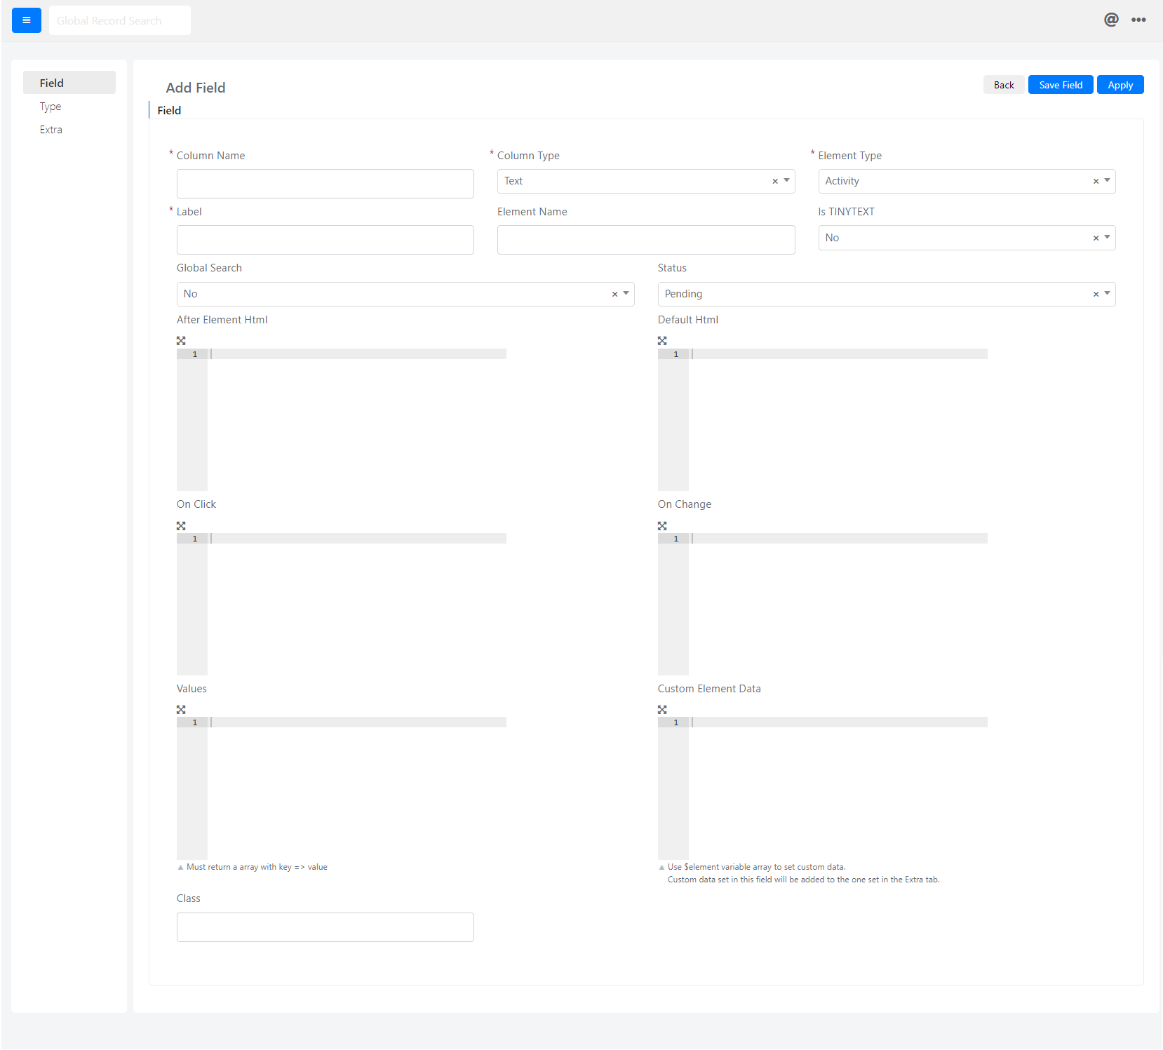Clear the Column Type selection

(x=775, y=182)
